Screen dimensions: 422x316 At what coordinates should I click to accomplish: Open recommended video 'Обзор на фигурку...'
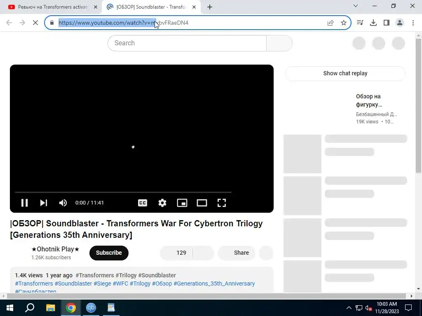pos(369,100)
